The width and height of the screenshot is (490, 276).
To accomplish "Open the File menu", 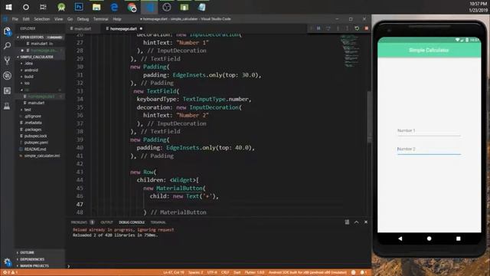I will [15, 19].
